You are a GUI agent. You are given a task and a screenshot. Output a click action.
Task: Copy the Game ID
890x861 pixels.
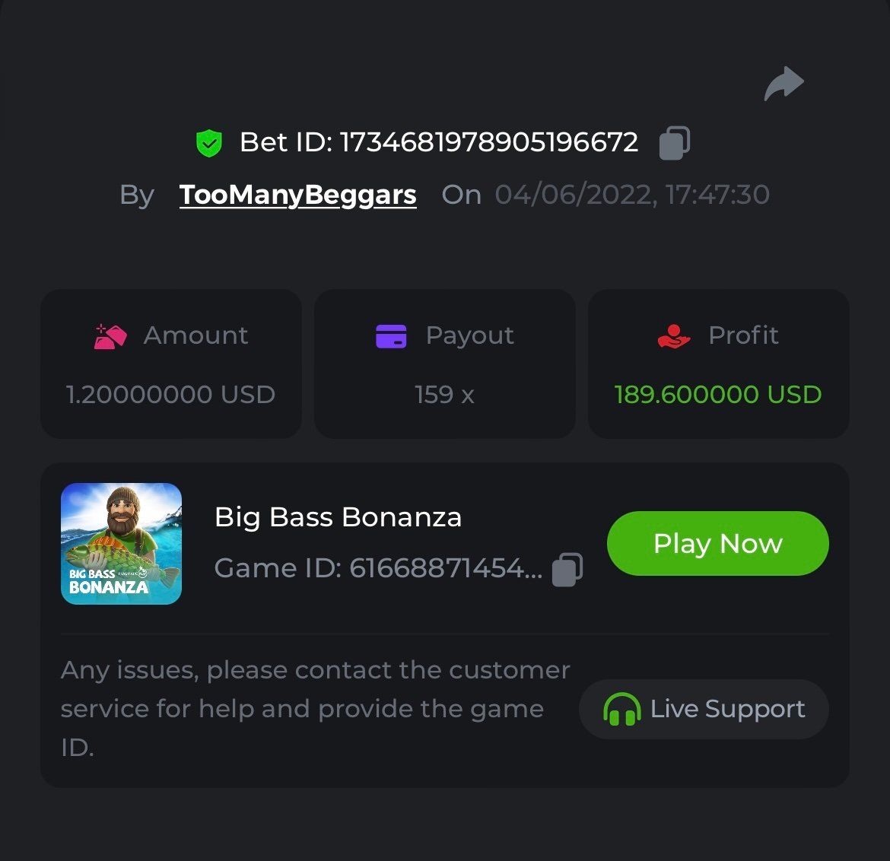pyautogui.click(x=567, y=569)
